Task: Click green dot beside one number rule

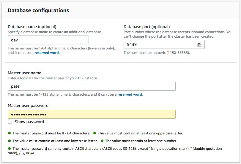Action: click(102, 141)
